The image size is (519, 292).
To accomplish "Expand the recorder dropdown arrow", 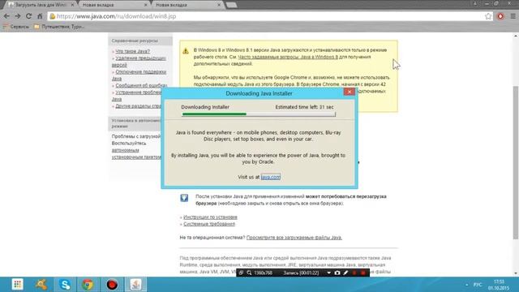I will pos(328,273).
